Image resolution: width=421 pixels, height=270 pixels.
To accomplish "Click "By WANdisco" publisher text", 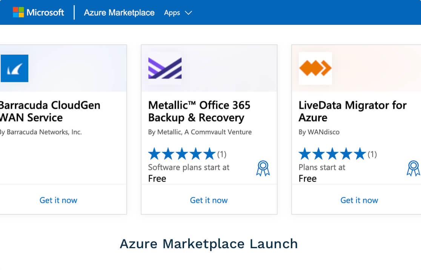I will click(319, 132).
